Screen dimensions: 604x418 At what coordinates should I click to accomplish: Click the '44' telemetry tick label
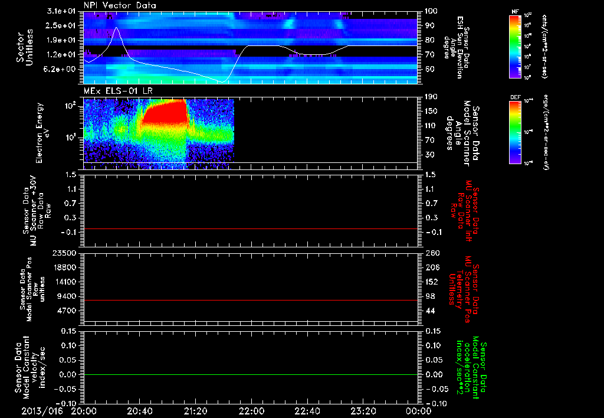(430, 311)
